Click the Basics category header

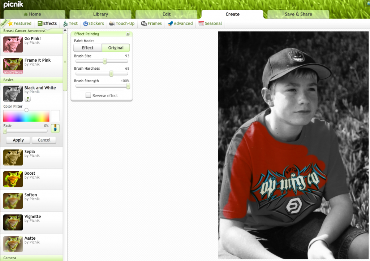click(31, 80)
